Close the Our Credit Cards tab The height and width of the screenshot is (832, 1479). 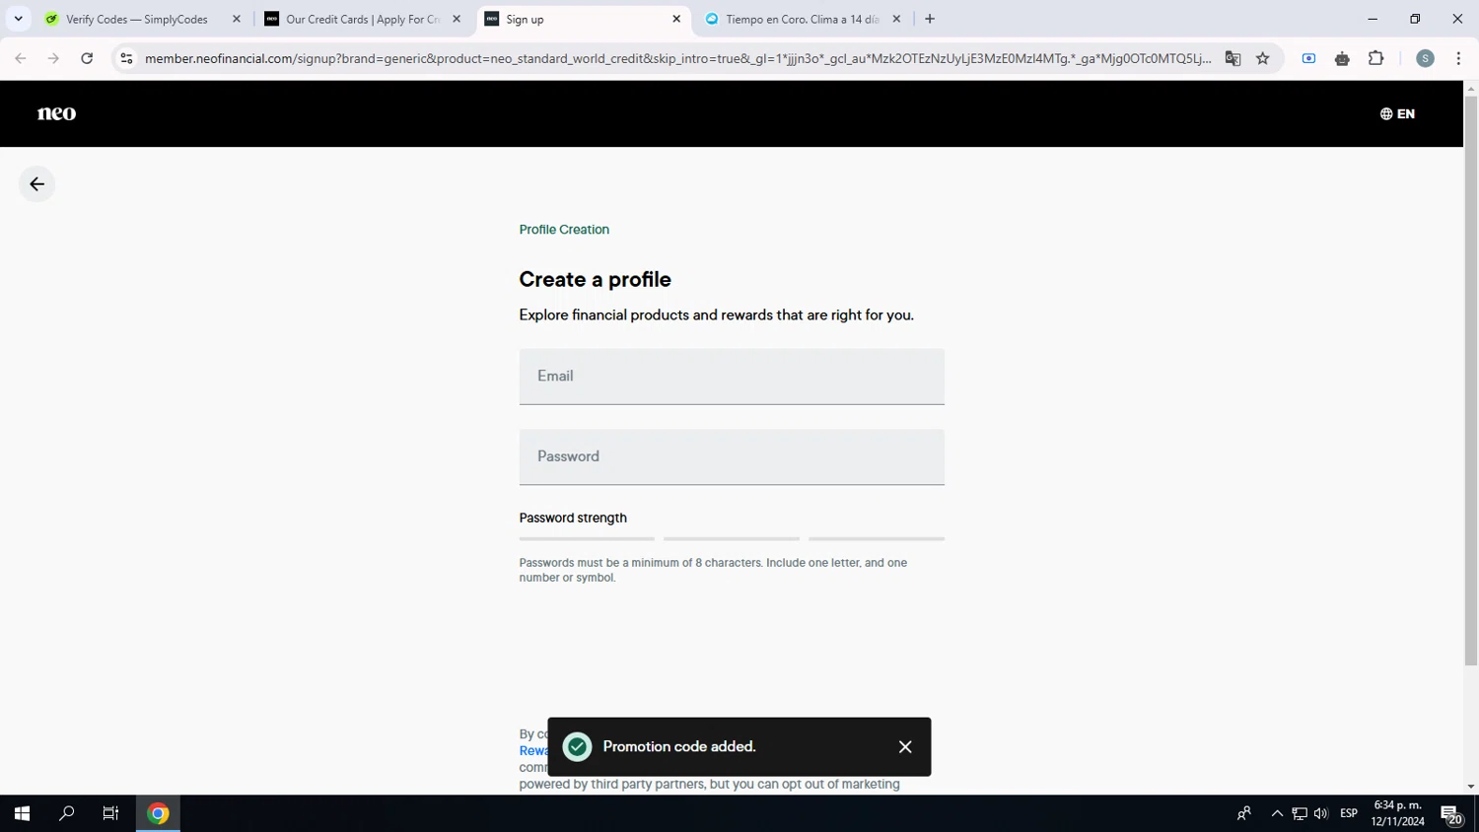coord(457,19)
